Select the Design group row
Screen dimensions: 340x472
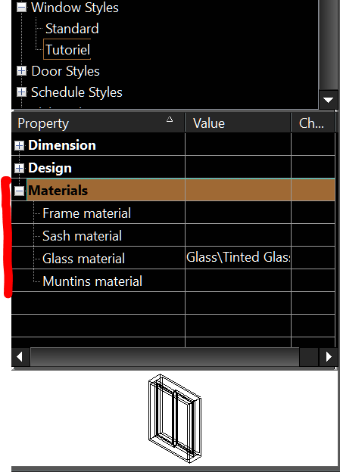(x=173, y=167)
